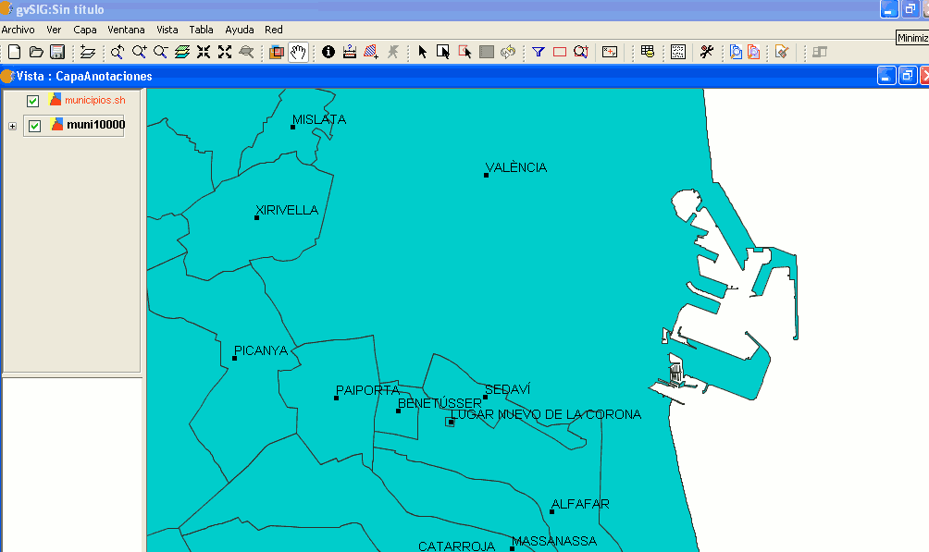Open the Archivo menu
Screen dimensions: 929x552
coord(18,30)
